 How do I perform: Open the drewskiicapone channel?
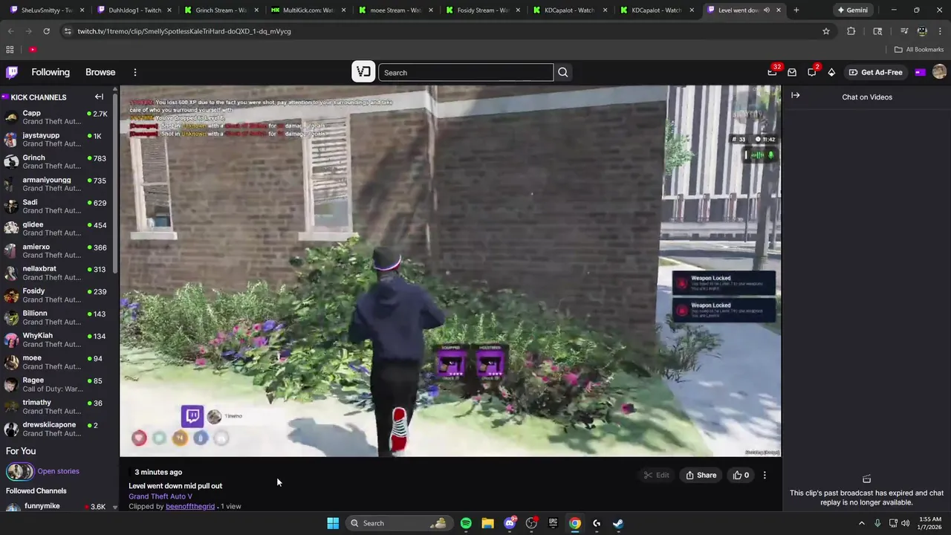57,429
